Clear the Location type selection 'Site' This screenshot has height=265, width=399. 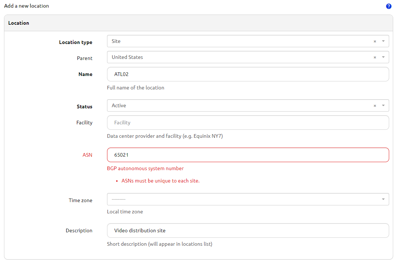[x=375, y=41]
